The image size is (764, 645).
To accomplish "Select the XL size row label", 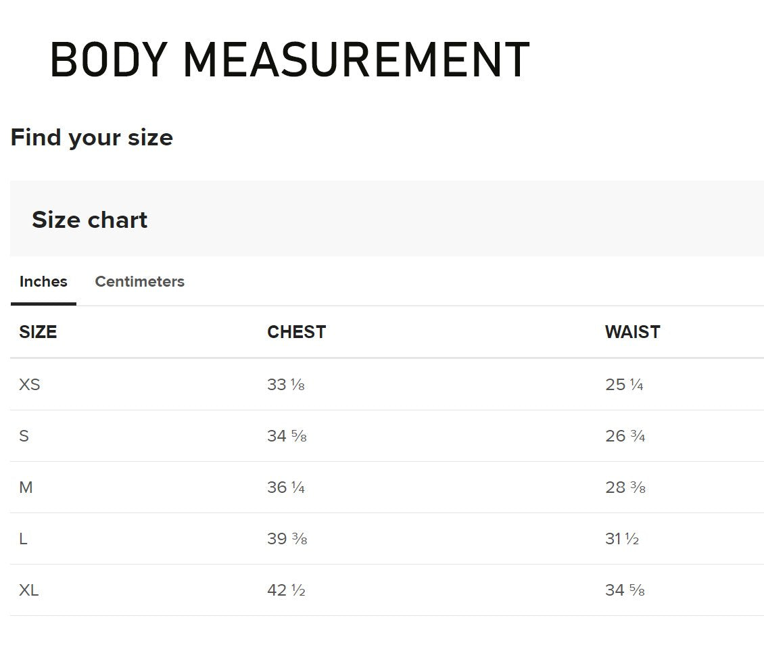I will point(29,590).
